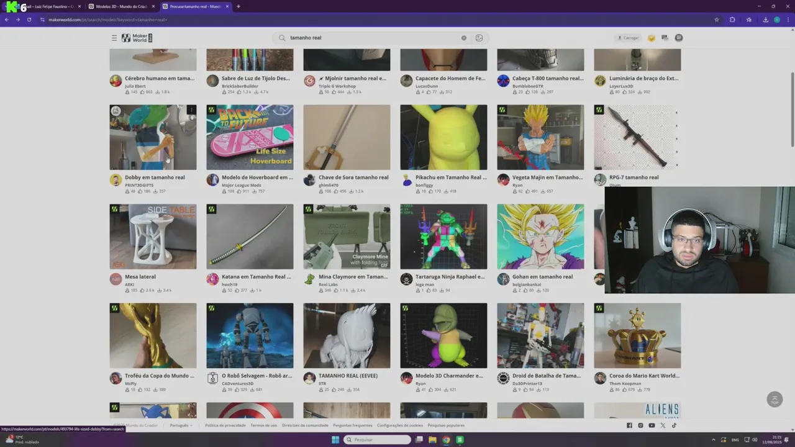Open Perguntas frequentes footer link
The height and width of the screenshot is (447, 795).
click(x=353, y=425)
